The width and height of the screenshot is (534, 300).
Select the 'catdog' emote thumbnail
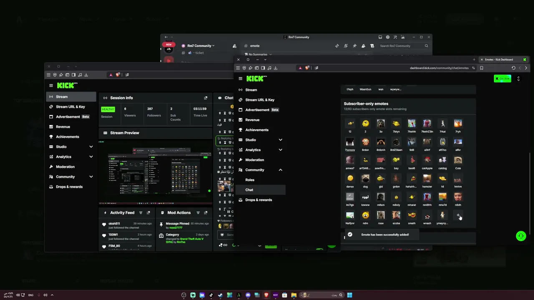pyautogui.click(x=443, y=160)
